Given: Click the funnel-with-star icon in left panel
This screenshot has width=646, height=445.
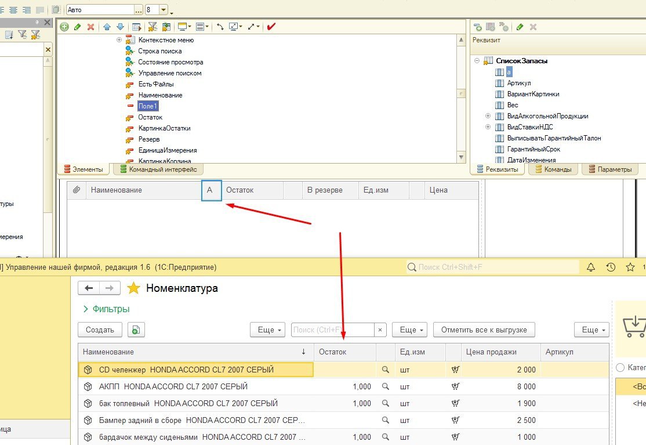Looking at the screenshot, I should 36,35.
